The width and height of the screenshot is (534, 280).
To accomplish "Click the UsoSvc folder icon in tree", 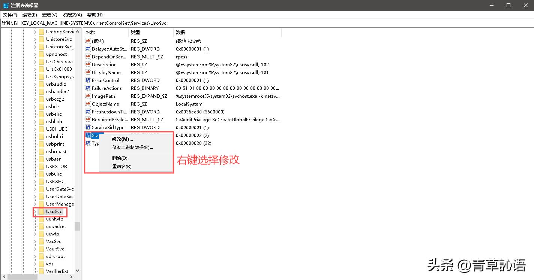I will tap(41, 211).
